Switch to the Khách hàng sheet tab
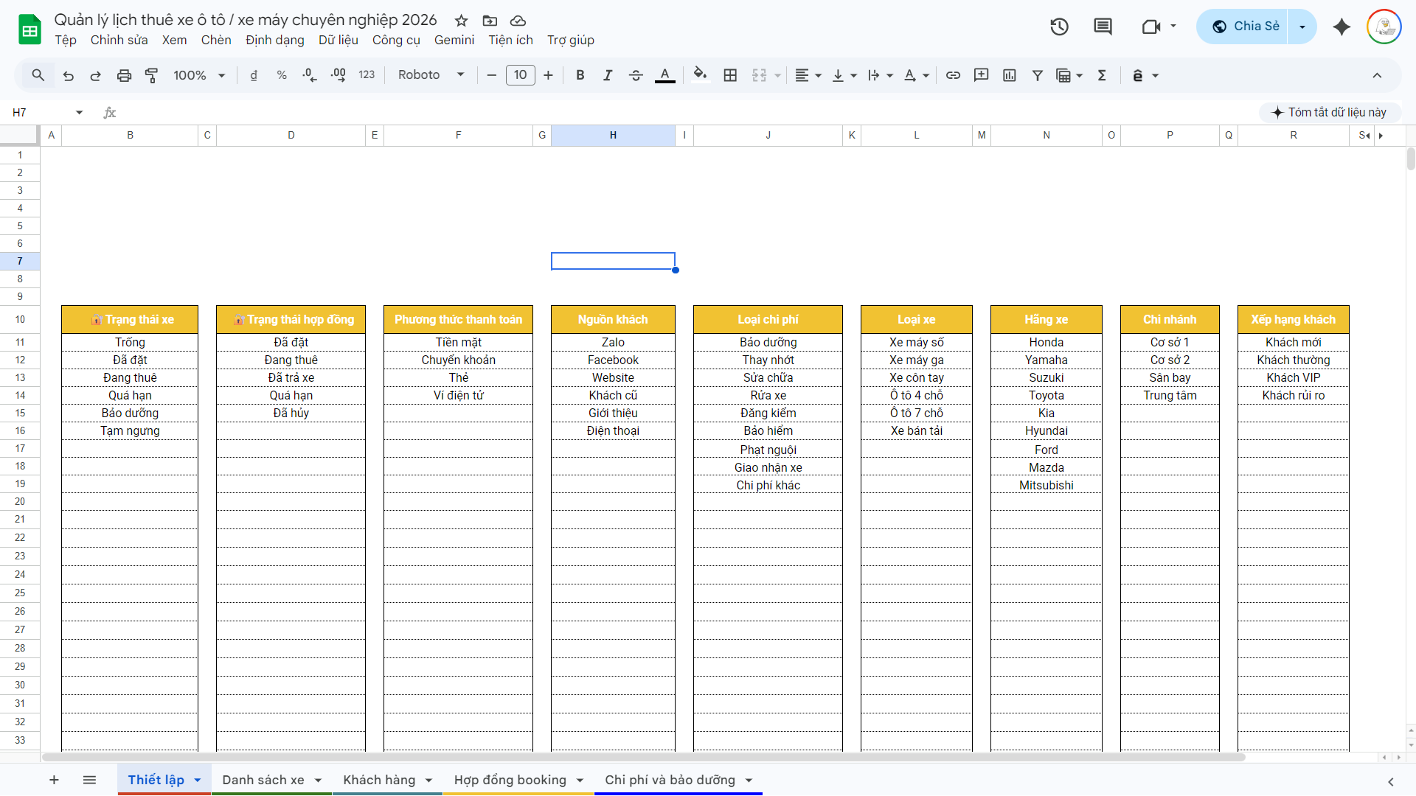Viewport: 1416px width, 796px height. (x=380, y=780)
